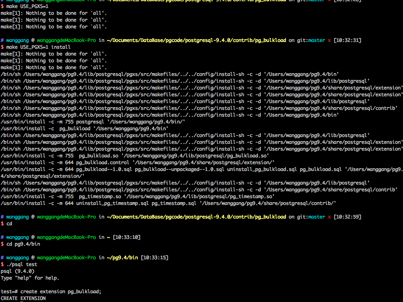Click the install line for pg_bulkload.so
Image resolution: width=403 pixels, height=302 pixels.
pos(135,156)
